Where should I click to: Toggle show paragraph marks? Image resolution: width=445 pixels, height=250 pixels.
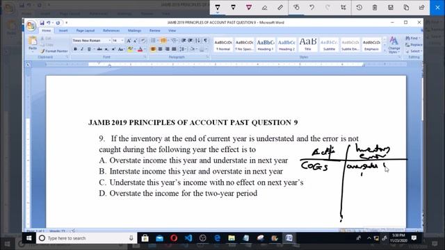click(x=205, y=40)
